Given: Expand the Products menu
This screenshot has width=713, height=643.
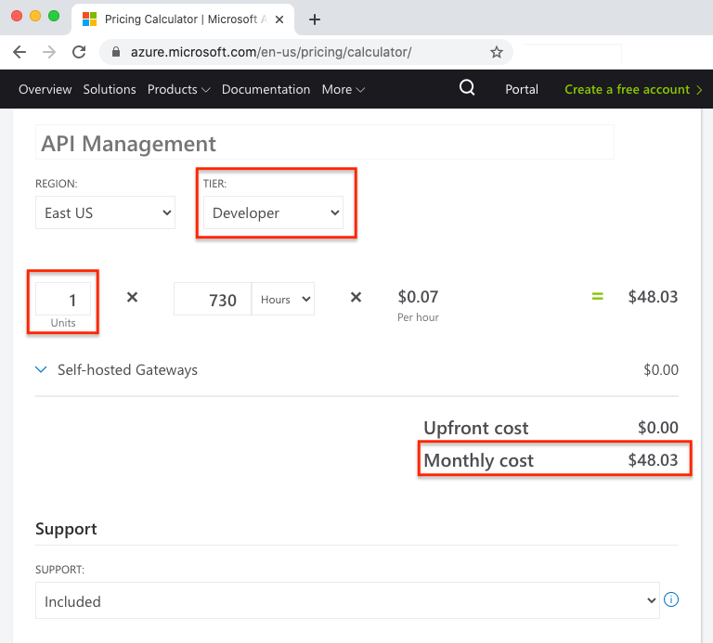Looking at the screenshot, I should (178, 89).
